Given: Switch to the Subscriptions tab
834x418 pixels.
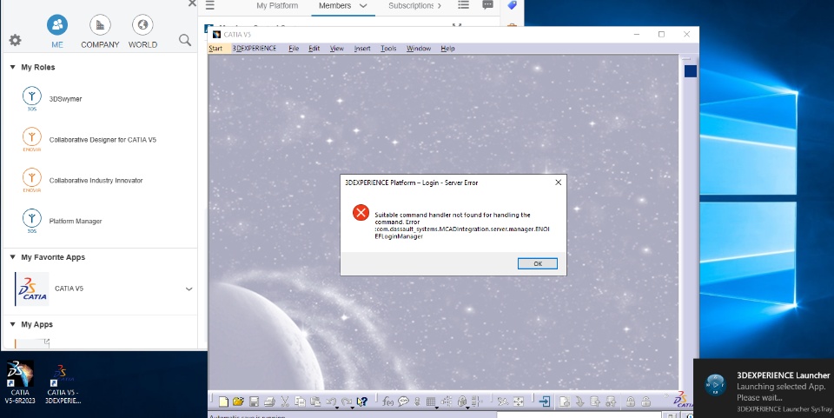Looking at the screenshot, I should coord(411,6).
